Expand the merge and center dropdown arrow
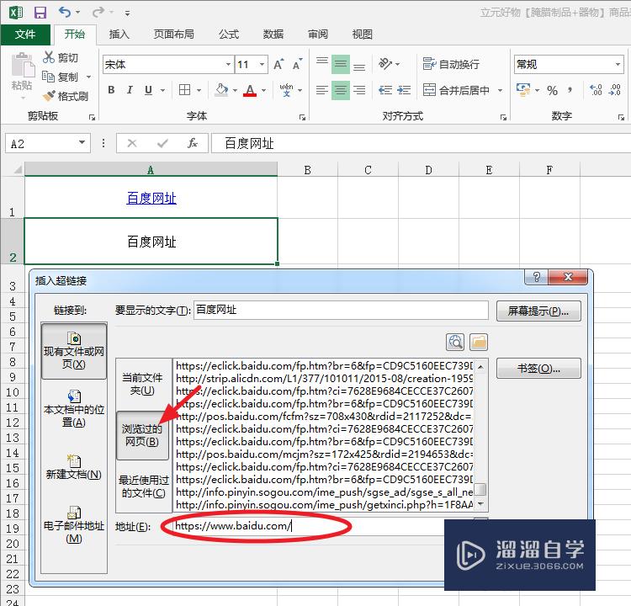 [500, 90]
